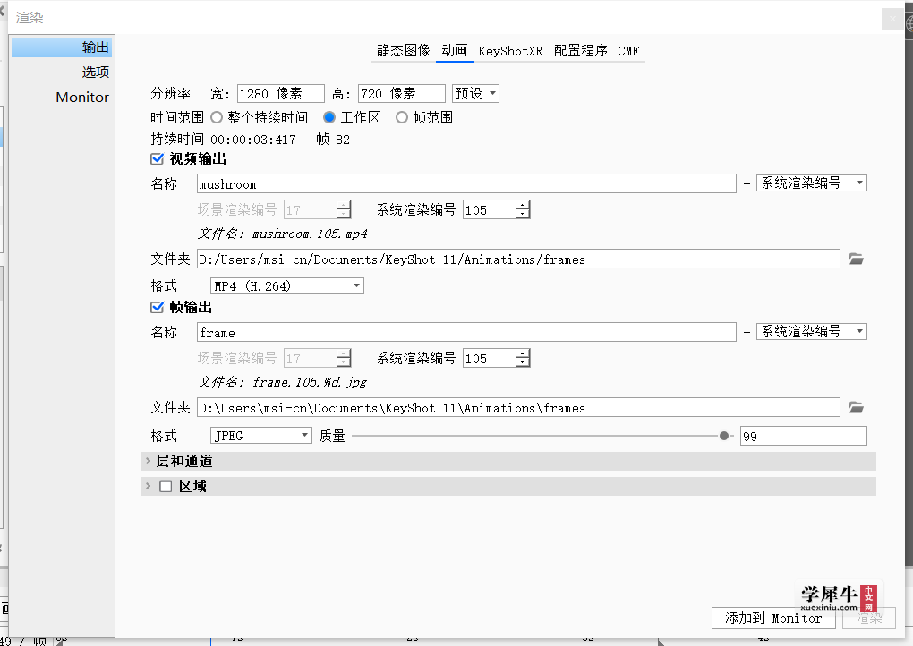Viewport: 913px width, 646px height.
Task: Browse folder for video output path
Action: point(856,259)
